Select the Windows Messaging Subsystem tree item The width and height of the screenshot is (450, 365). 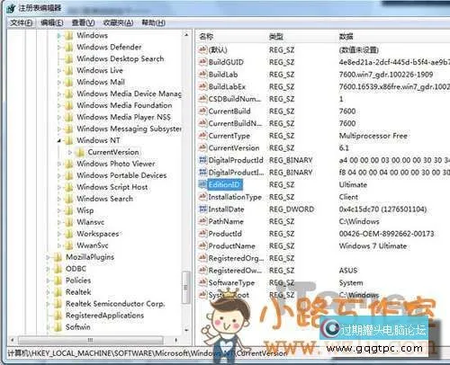129,129
